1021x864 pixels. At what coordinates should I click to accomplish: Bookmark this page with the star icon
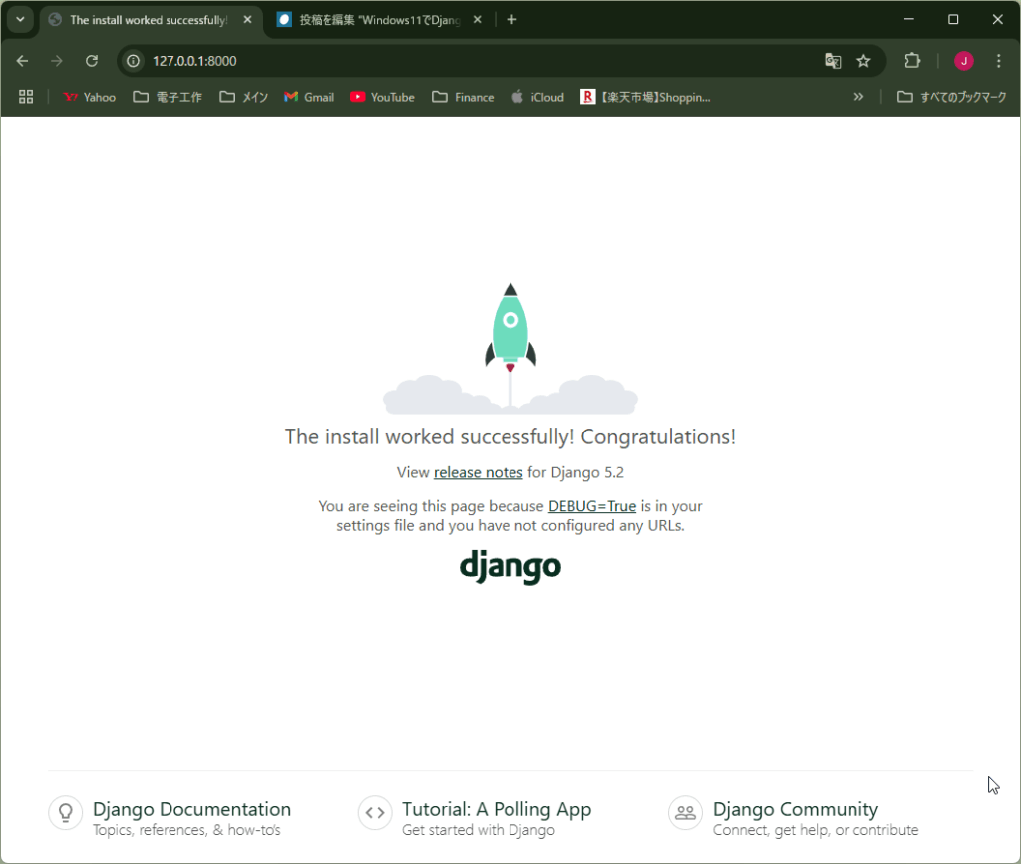point(863,61)
